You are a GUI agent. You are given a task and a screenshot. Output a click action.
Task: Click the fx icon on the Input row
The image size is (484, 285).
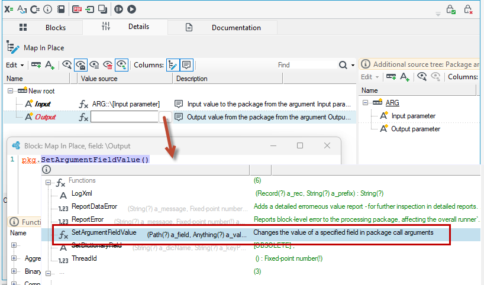click(83, 104)
